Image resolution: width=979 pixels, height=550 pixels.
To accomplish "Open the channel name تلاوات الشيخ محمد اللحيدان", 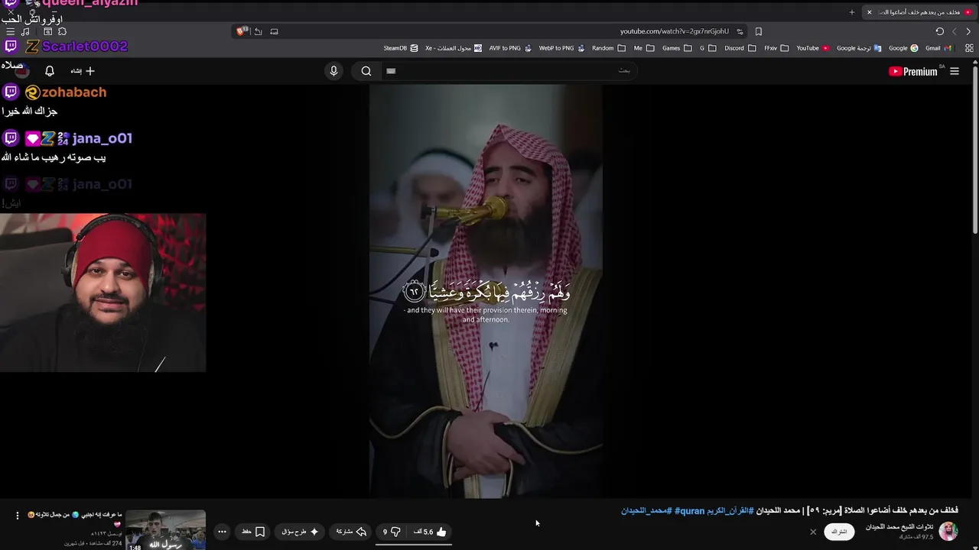I will point(899,527).
